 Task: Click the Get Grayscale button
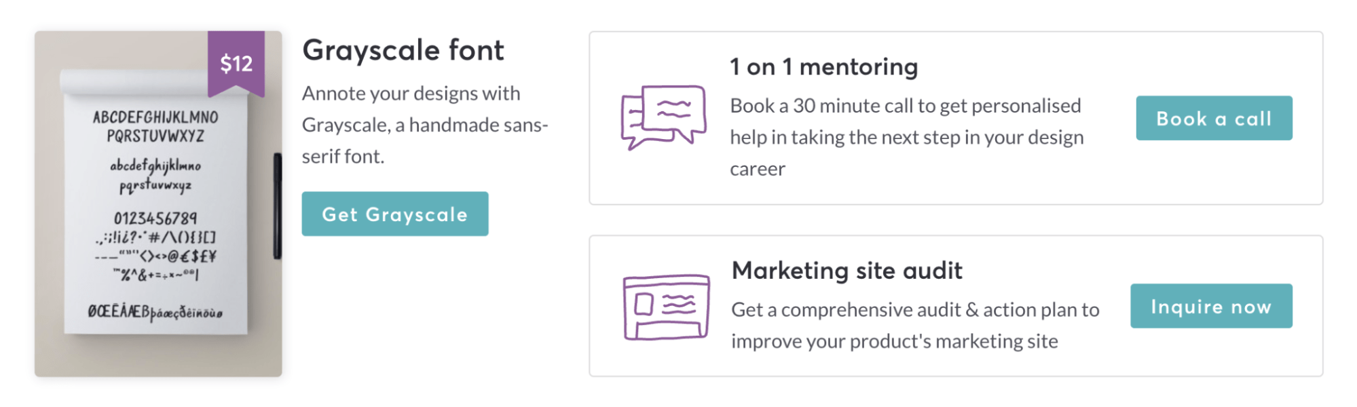(394, 214)
